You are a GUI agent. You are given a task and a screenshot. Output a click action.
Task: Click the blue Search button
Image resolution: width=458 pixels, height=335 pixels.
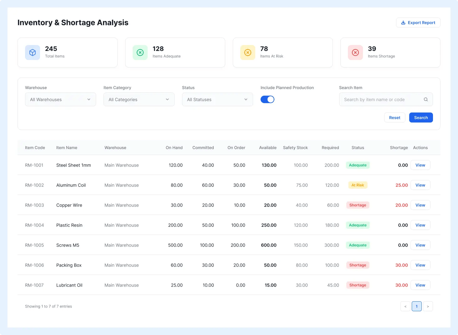pos(421,117)
